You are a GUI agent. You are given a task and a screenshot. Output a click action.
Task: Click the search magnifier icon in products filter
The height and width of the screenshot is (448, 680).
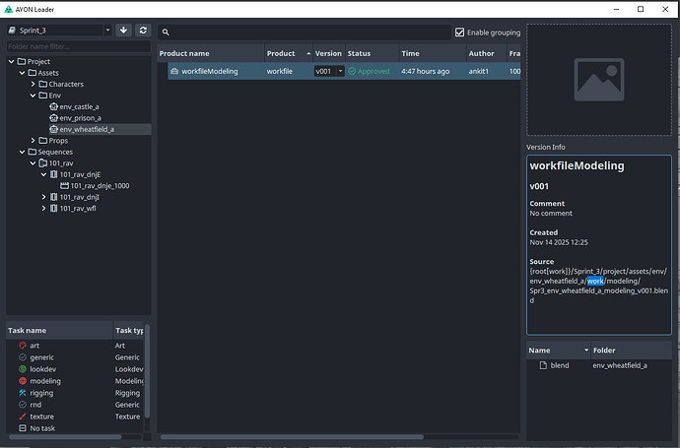tap(167, 32)
